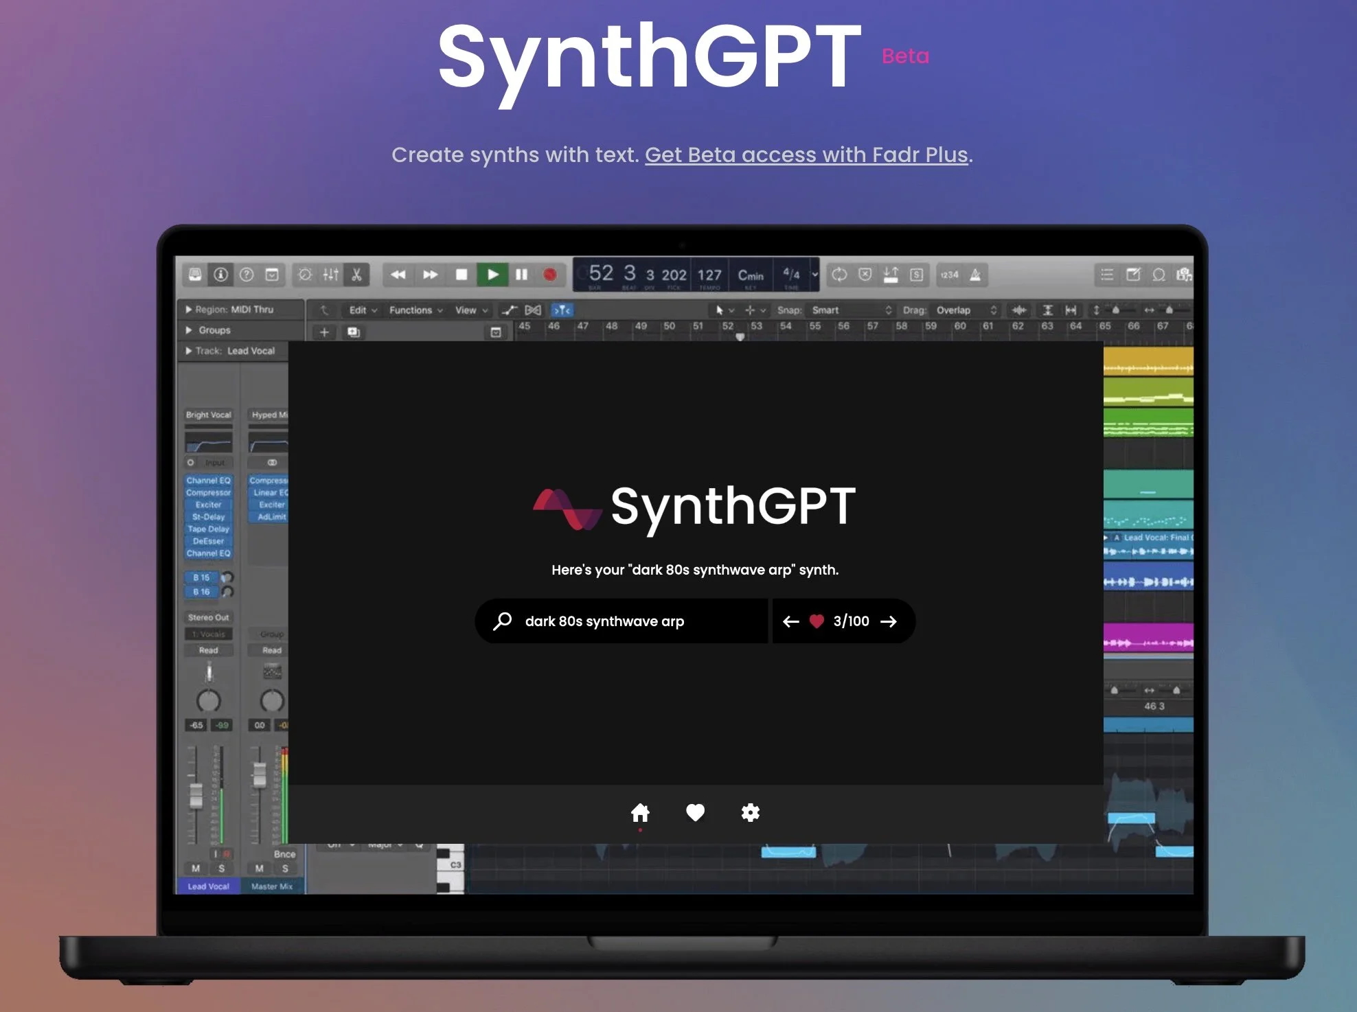Screen dimensions: 1357x1012
Task: Expand the Groups disclosure triangle
Action: coord(189,330)
